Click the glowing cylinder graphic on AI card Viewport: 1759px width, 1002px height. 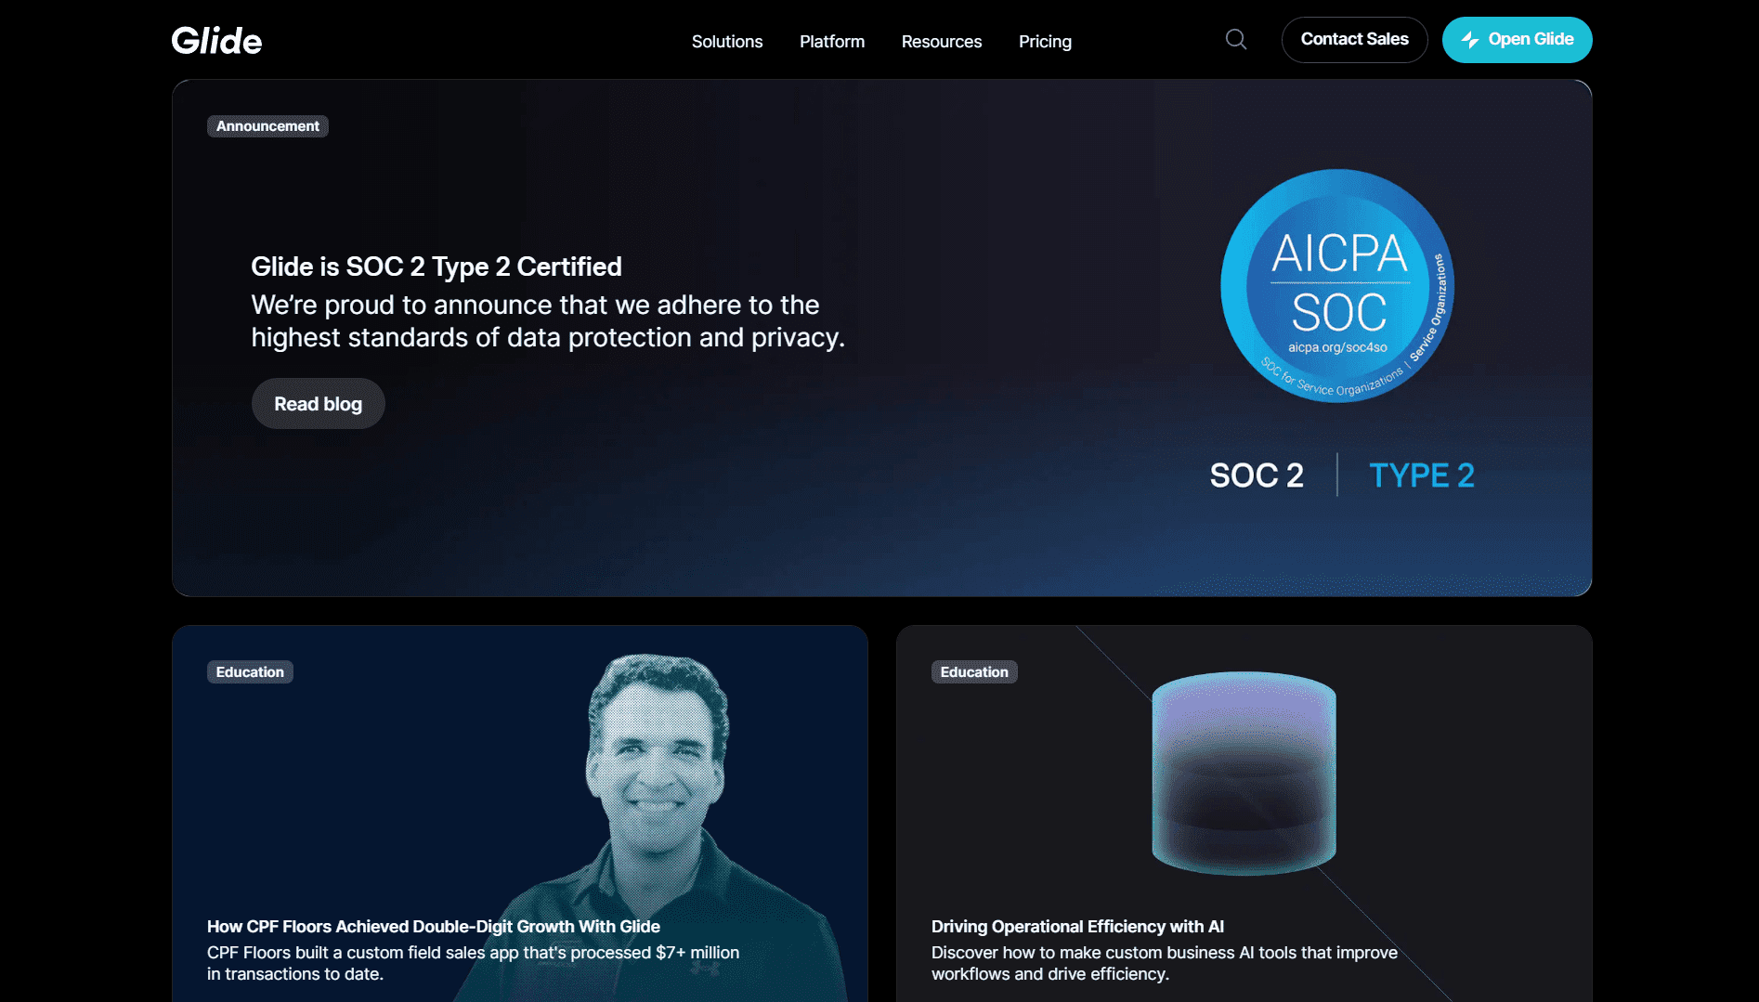pyautogui.click(x=1244, y=773)
